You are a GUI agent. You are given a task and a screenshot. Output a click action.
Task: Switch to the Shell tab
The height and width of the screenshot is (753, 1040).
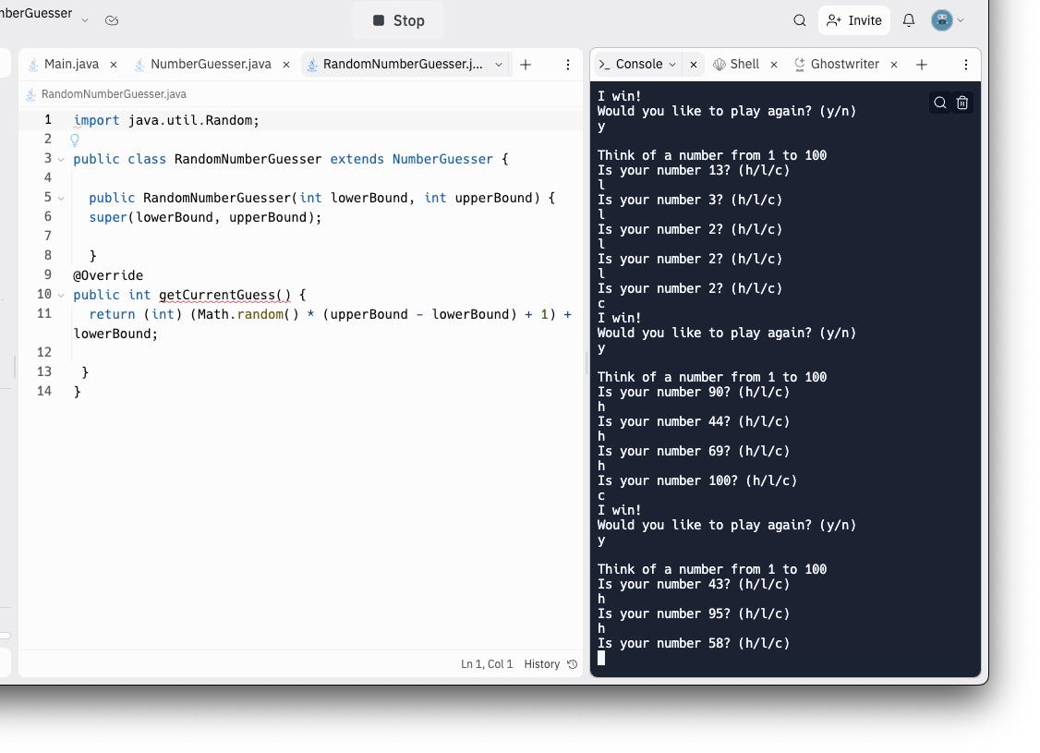coord(744,64)
